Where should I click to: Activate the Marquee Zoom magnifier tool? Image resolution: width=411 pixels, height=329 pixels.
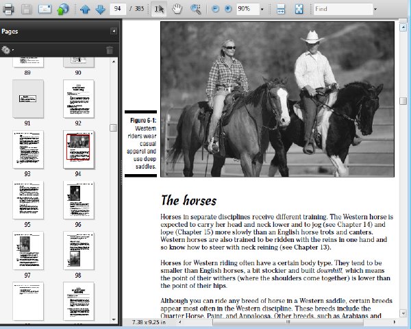point(195,9)
